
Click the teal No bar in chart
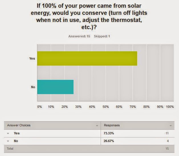pyautogui.click(x=56, y=87)
